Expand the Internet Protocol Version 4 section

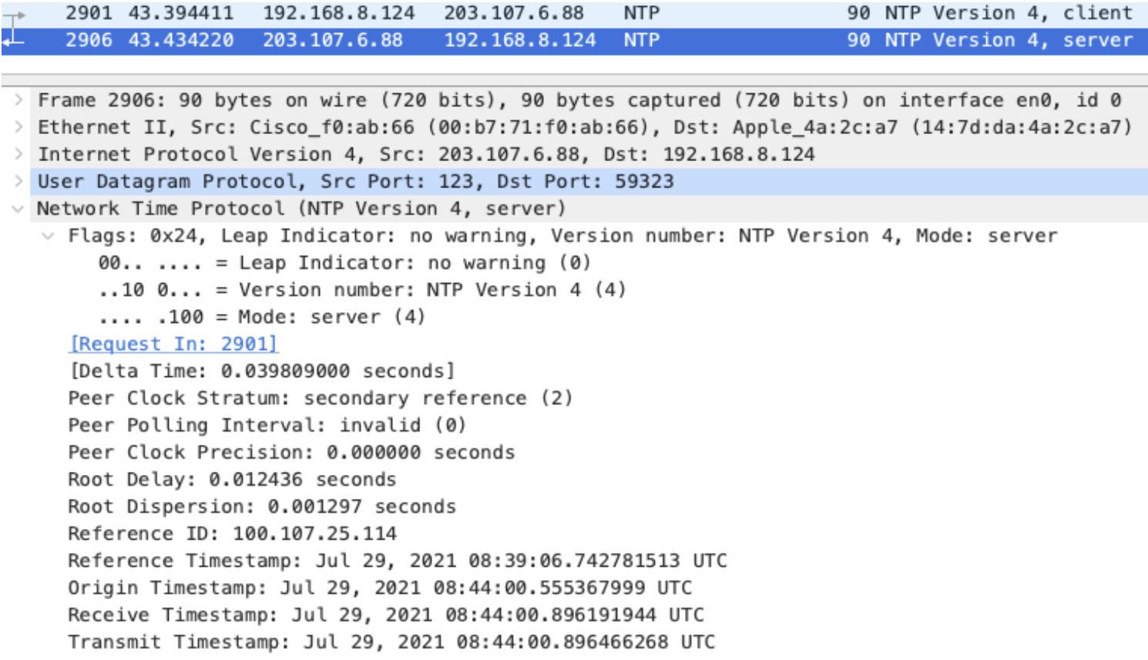pyautogui.click(x=19, y=154)
